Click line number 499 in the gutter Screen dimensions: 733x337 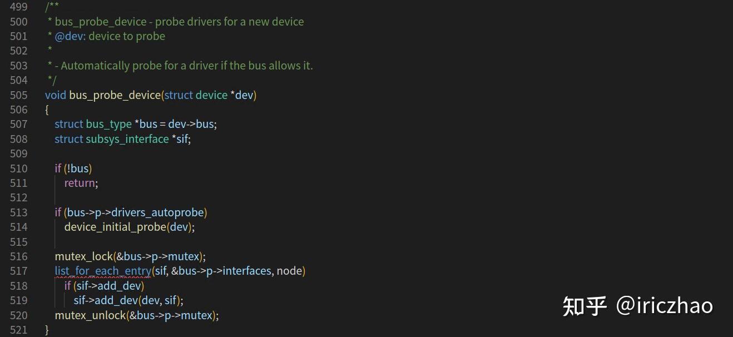[18, 7]
